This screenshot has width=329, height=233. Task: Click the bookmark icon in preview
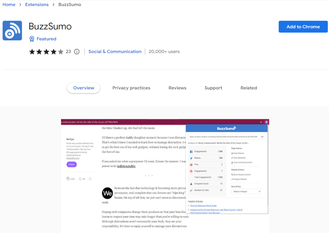coord(90,179)
